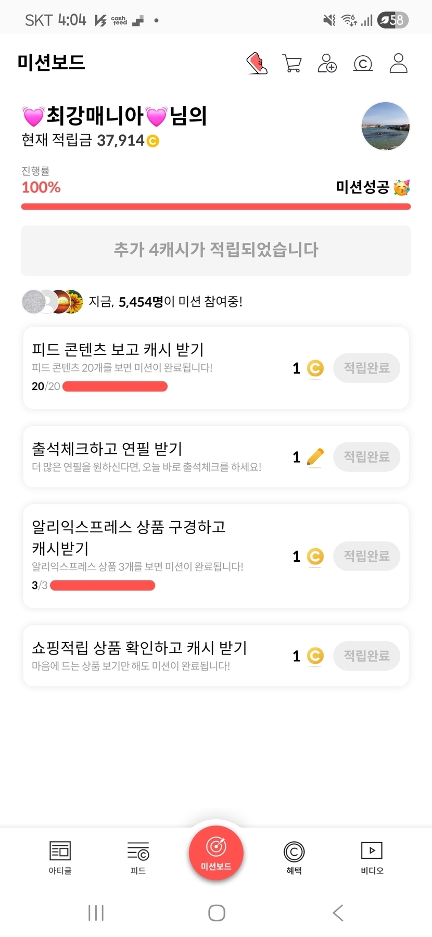This screenshot has width=432, height=937.
Task: Open the cash coin icon in header
Action: coord(363,64)
